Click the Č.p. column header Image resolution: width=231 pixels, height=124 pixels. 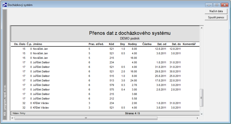29,44
